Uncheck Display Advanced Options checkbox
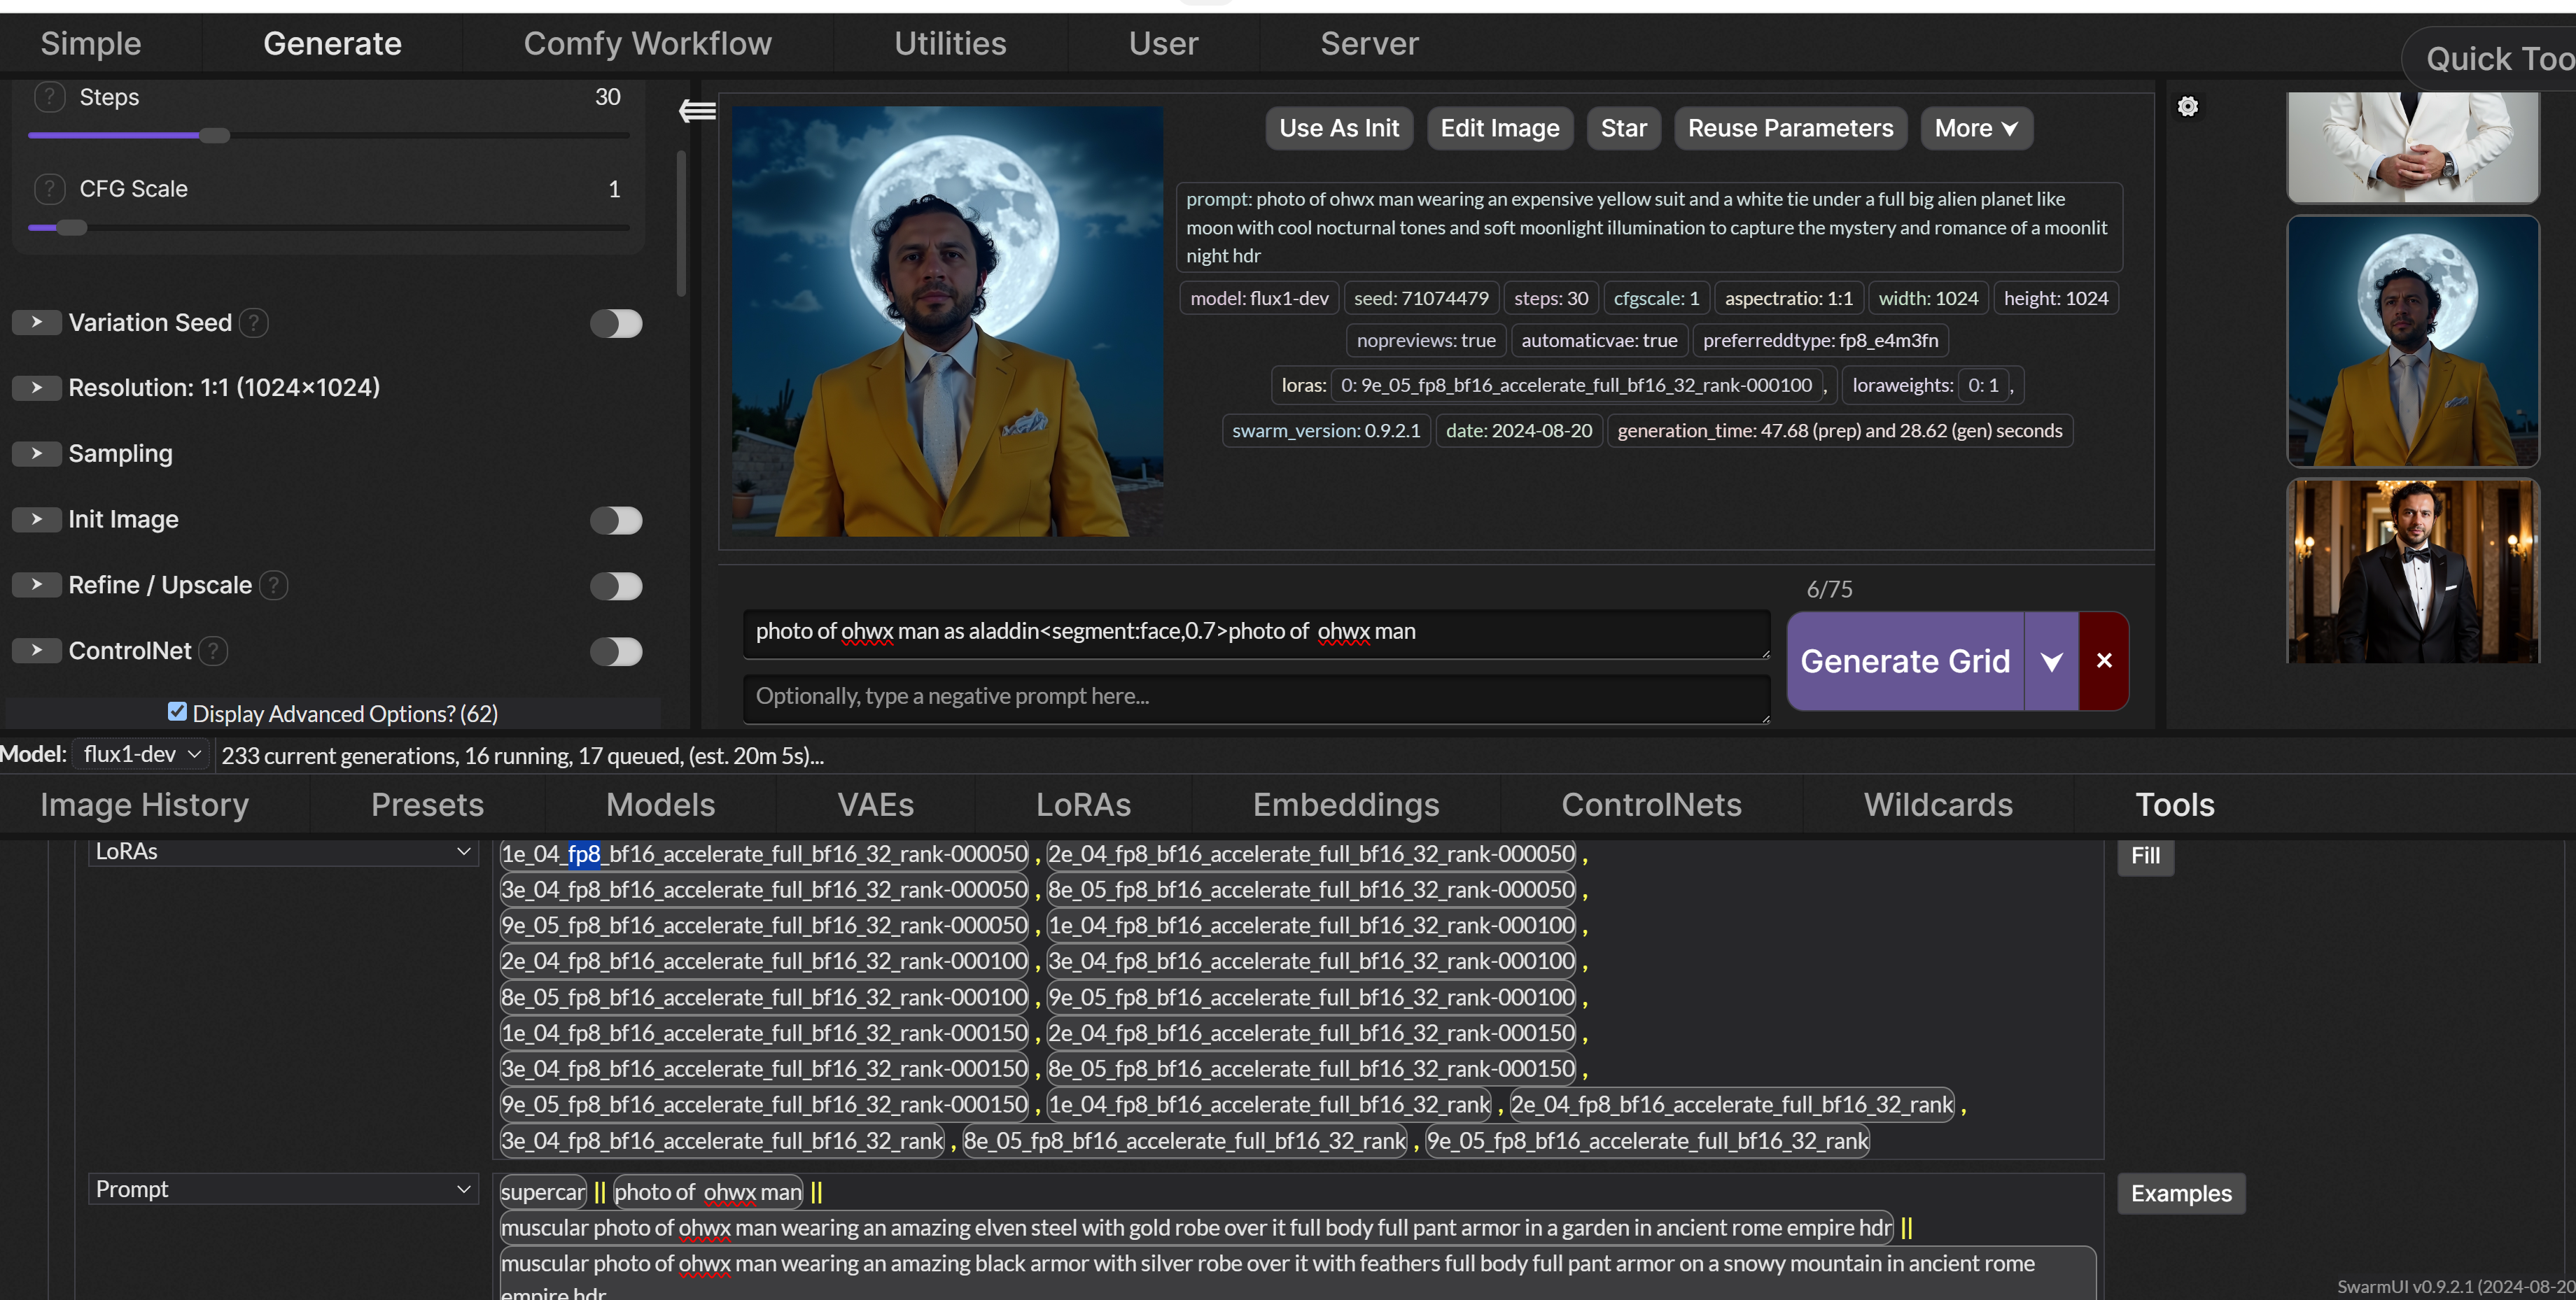Image resolution: width=2576 pixels, height=1300 pixels. [x=177, y=712]
